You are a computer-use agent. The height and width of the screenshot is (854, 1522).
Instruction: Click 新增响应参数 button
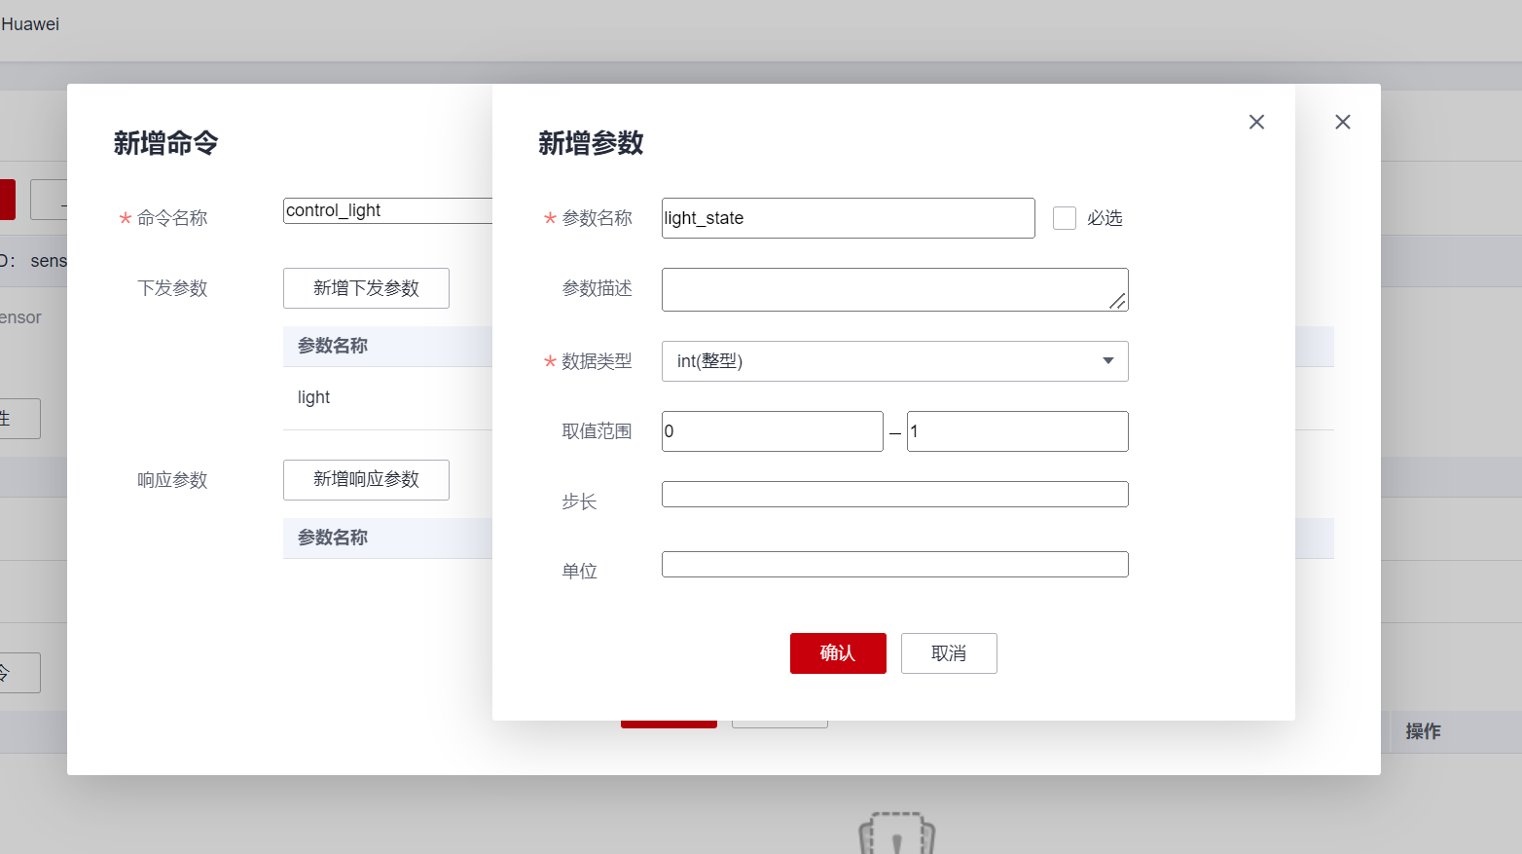coord(366,480)
